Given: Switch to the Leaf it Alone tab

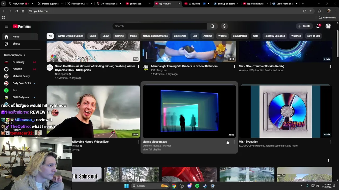Looking at the screenshot, I should (285, 4).
